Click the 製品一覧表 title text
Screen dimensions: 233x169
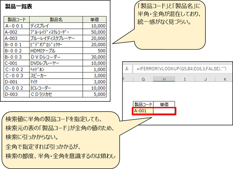18,6
